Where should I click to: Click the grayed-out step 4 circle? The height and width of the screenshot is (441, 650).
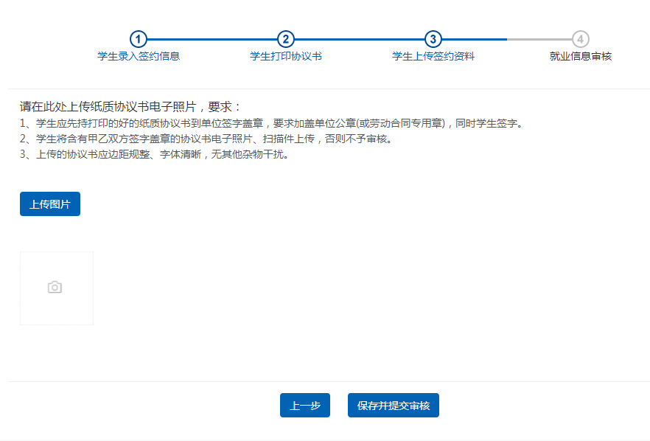pyautogui.click(x=581, y=39)
